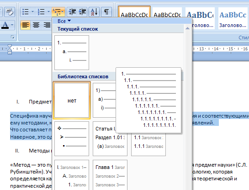249x190 pixels.
Task: Click the multilevel list button
Action: 58,12
